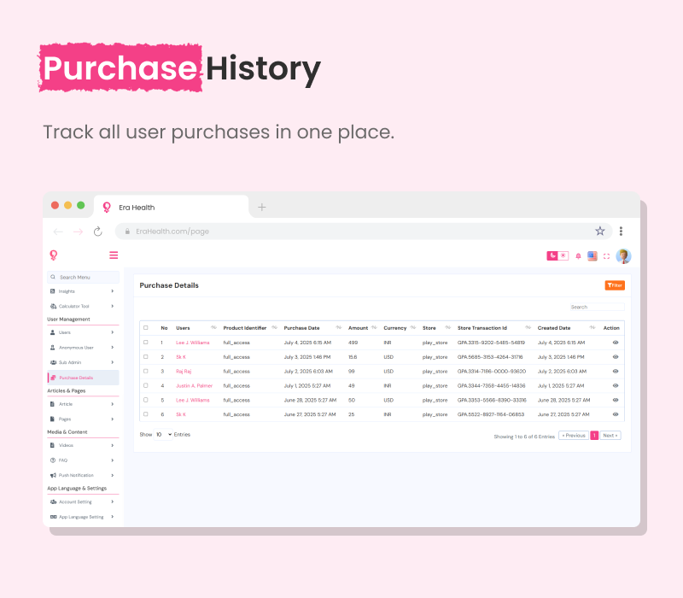Image resolution: width=683 pixels, height=598 pixels.
Task: Open Users in the sidebar
Action: tap(82, 332)
